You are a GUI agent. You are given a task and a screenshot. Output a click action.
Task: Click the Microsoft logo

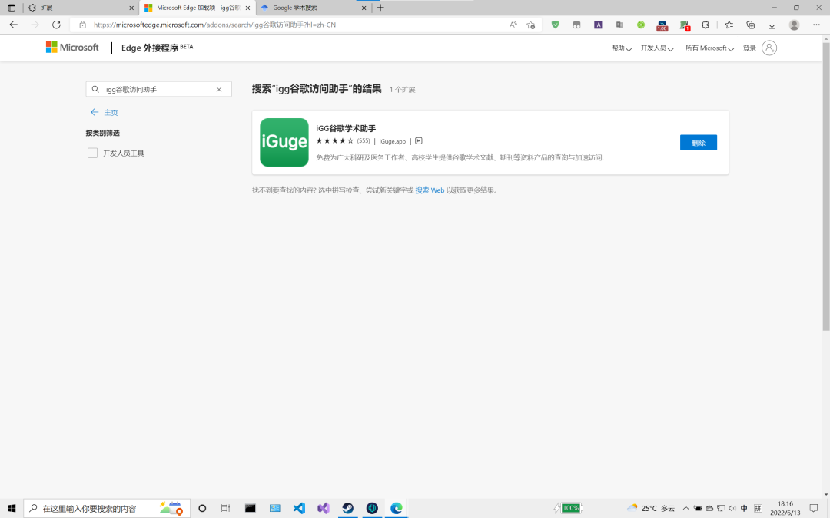(x=72, y=48)
